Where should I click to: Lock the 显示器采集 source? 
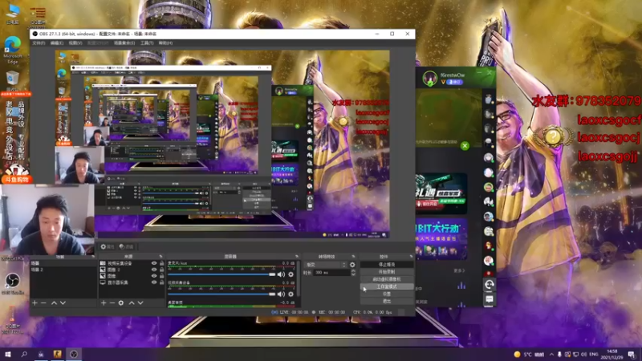tap(162, 282)
